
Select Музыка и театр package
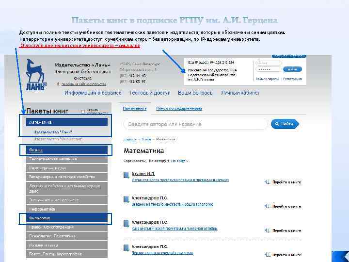point(67,245)
